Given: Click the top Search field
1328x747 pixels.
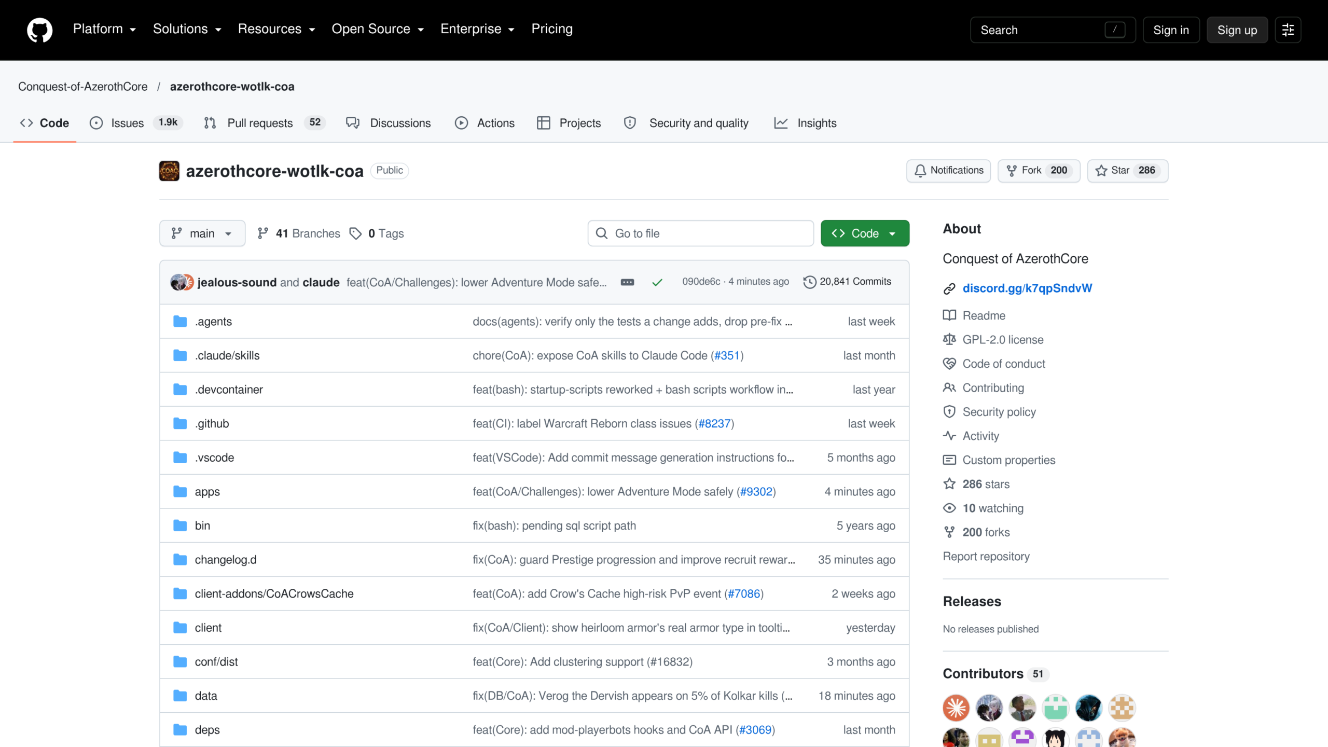Looking at the screenshot, I should [x=1053, y=30].
